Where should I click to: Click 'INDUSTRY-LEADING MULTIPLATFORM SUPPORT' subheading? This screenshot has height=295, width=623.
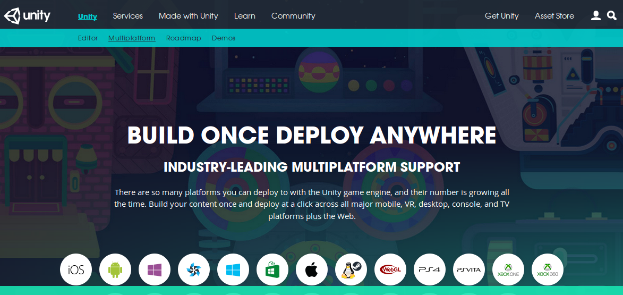point(312,167)
